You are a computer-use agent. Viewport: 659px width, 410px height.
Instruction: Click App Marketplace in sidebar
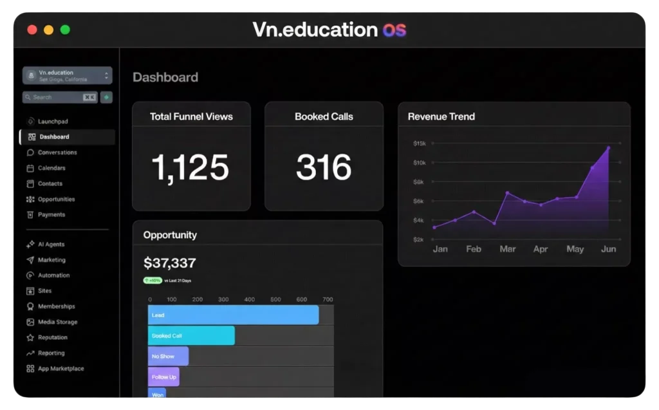tap(60, 369)
